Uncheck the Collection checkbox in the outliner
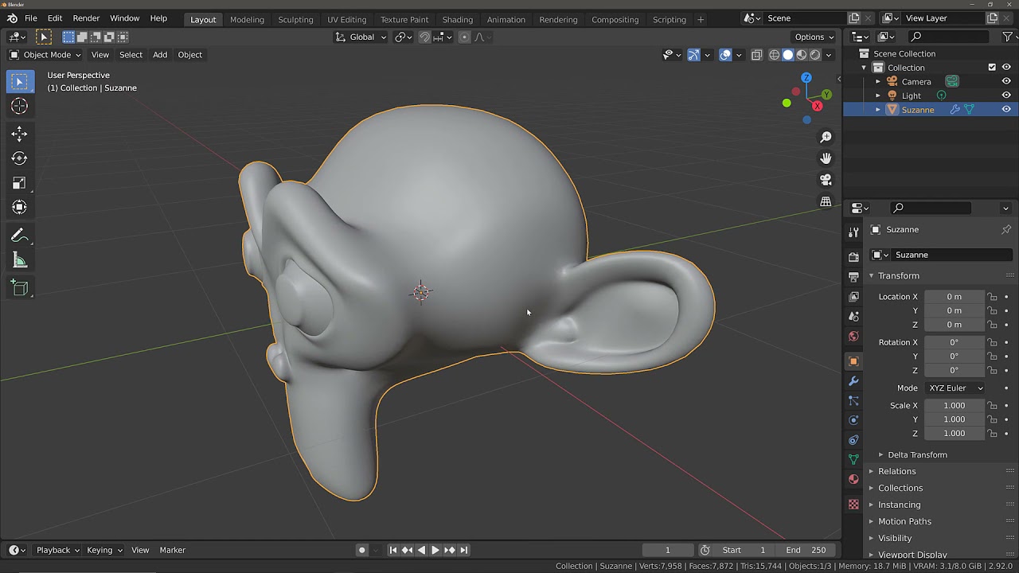Screen dimensions: 1019x573 pyautogui.click(x=991, y=67)
